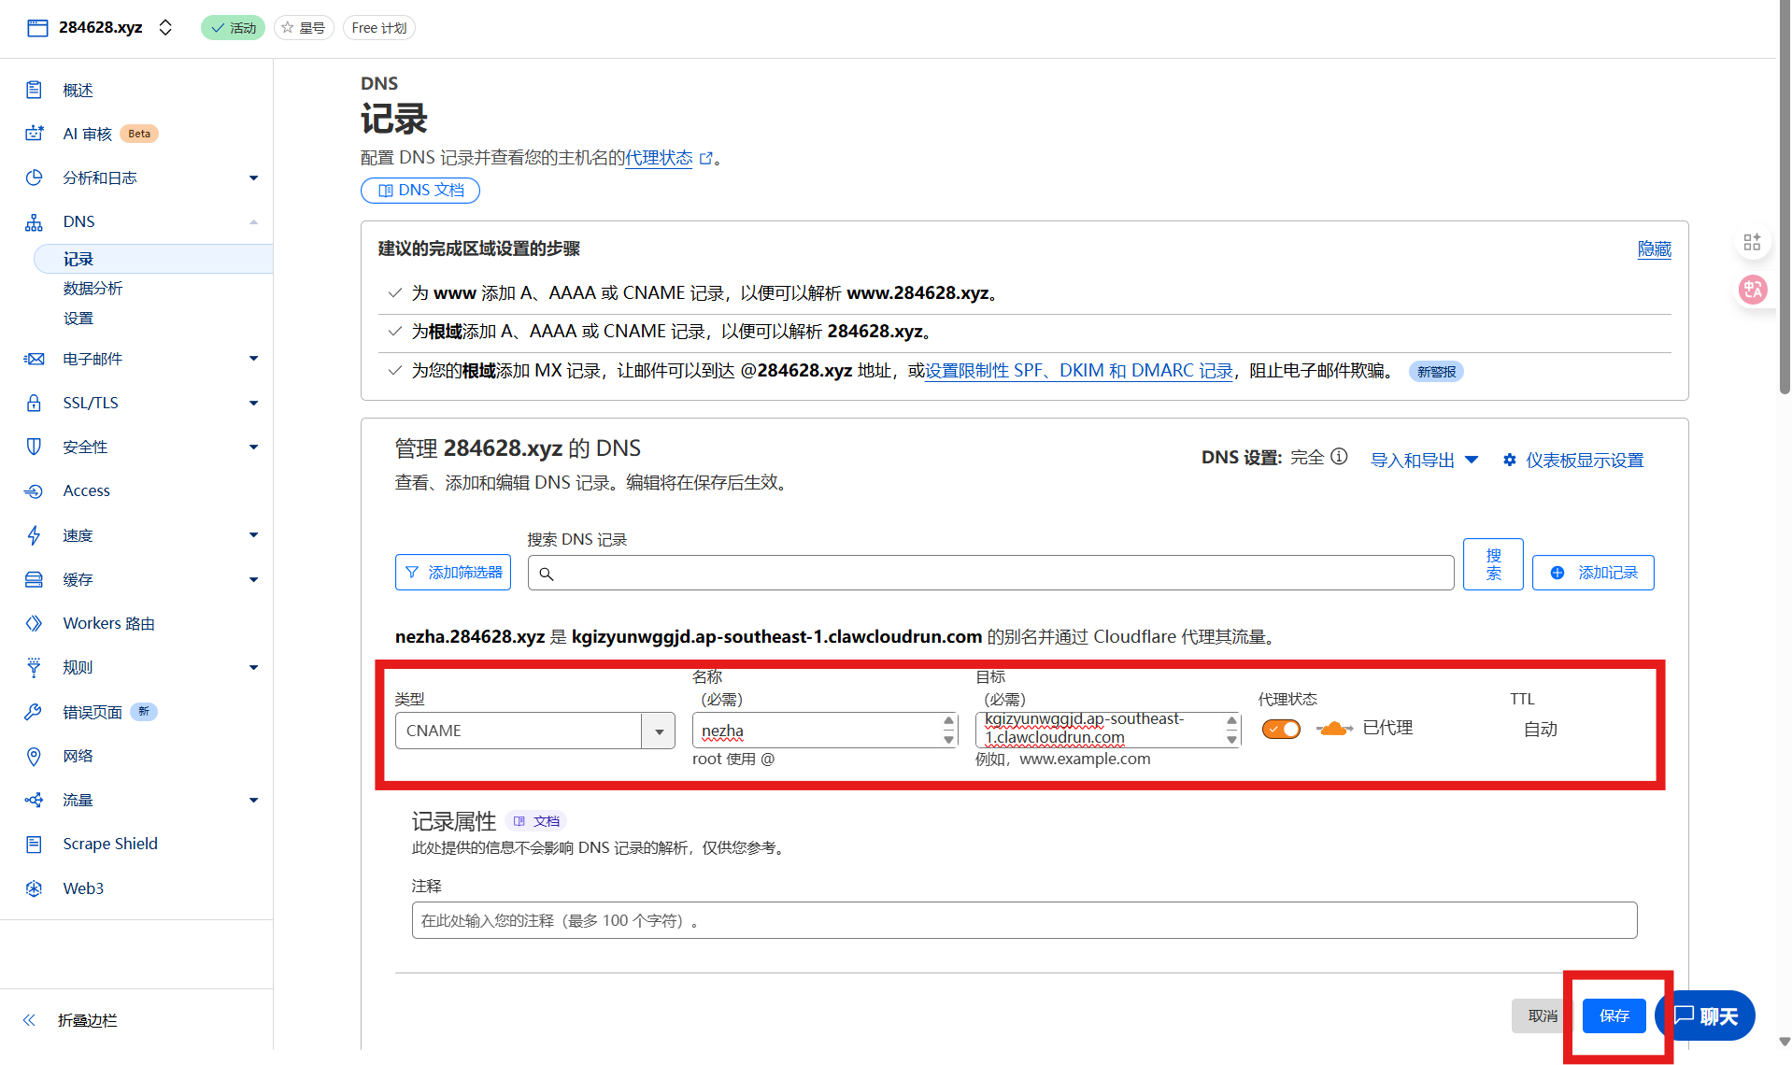Viewport: 1792px width, 1065px height.
Task: Click the DNS 设置 info circle icon
Action: 1339,457
